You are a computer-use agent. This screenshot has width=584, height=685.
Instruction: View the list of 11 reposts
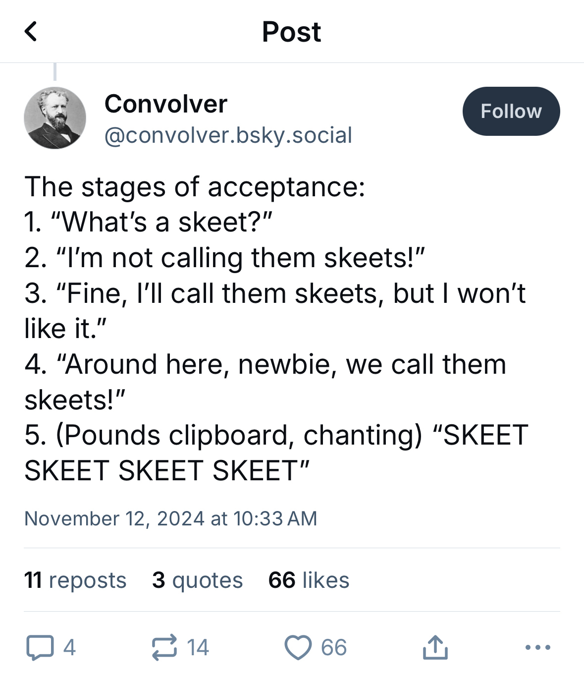tap(75, 580)
